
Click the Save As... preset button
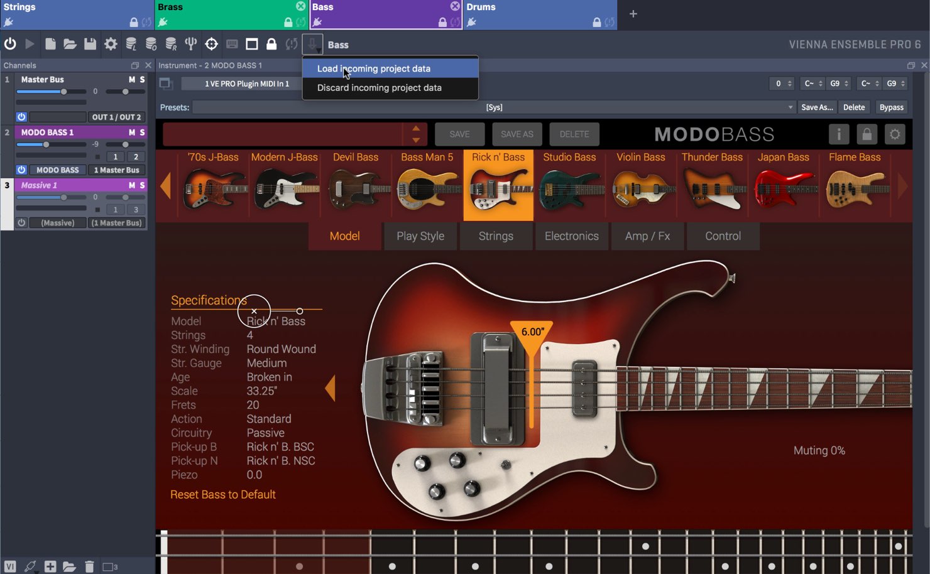[x=817, y=107]
